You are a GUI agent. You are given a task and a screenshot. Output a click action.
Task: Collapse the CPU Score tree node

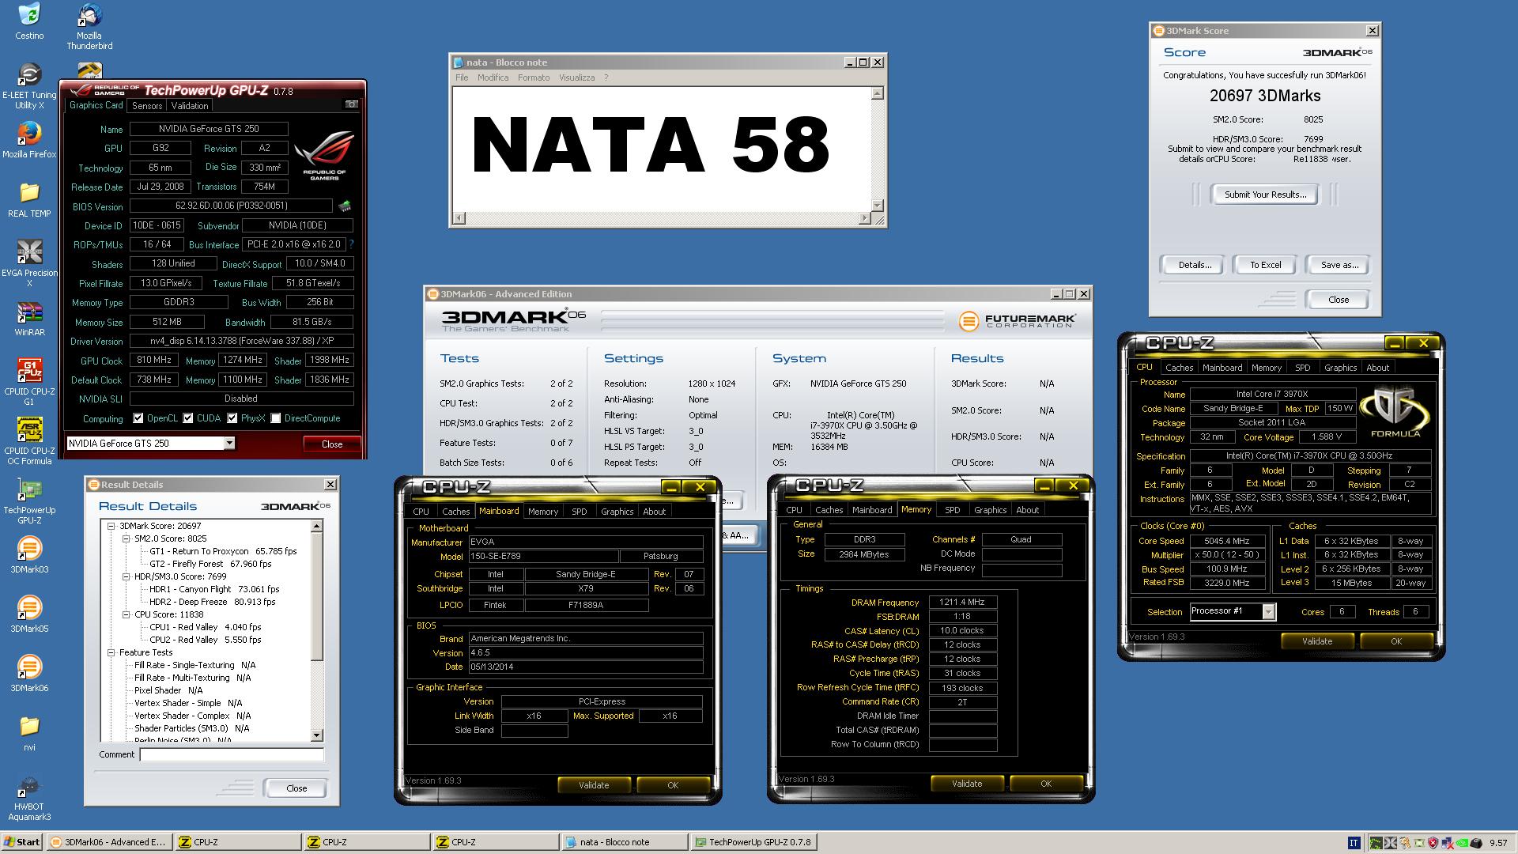(x=126, y=614)
